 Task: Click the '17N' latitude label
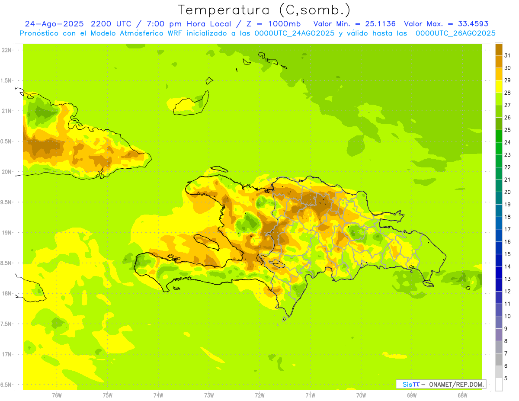point(7,354)
